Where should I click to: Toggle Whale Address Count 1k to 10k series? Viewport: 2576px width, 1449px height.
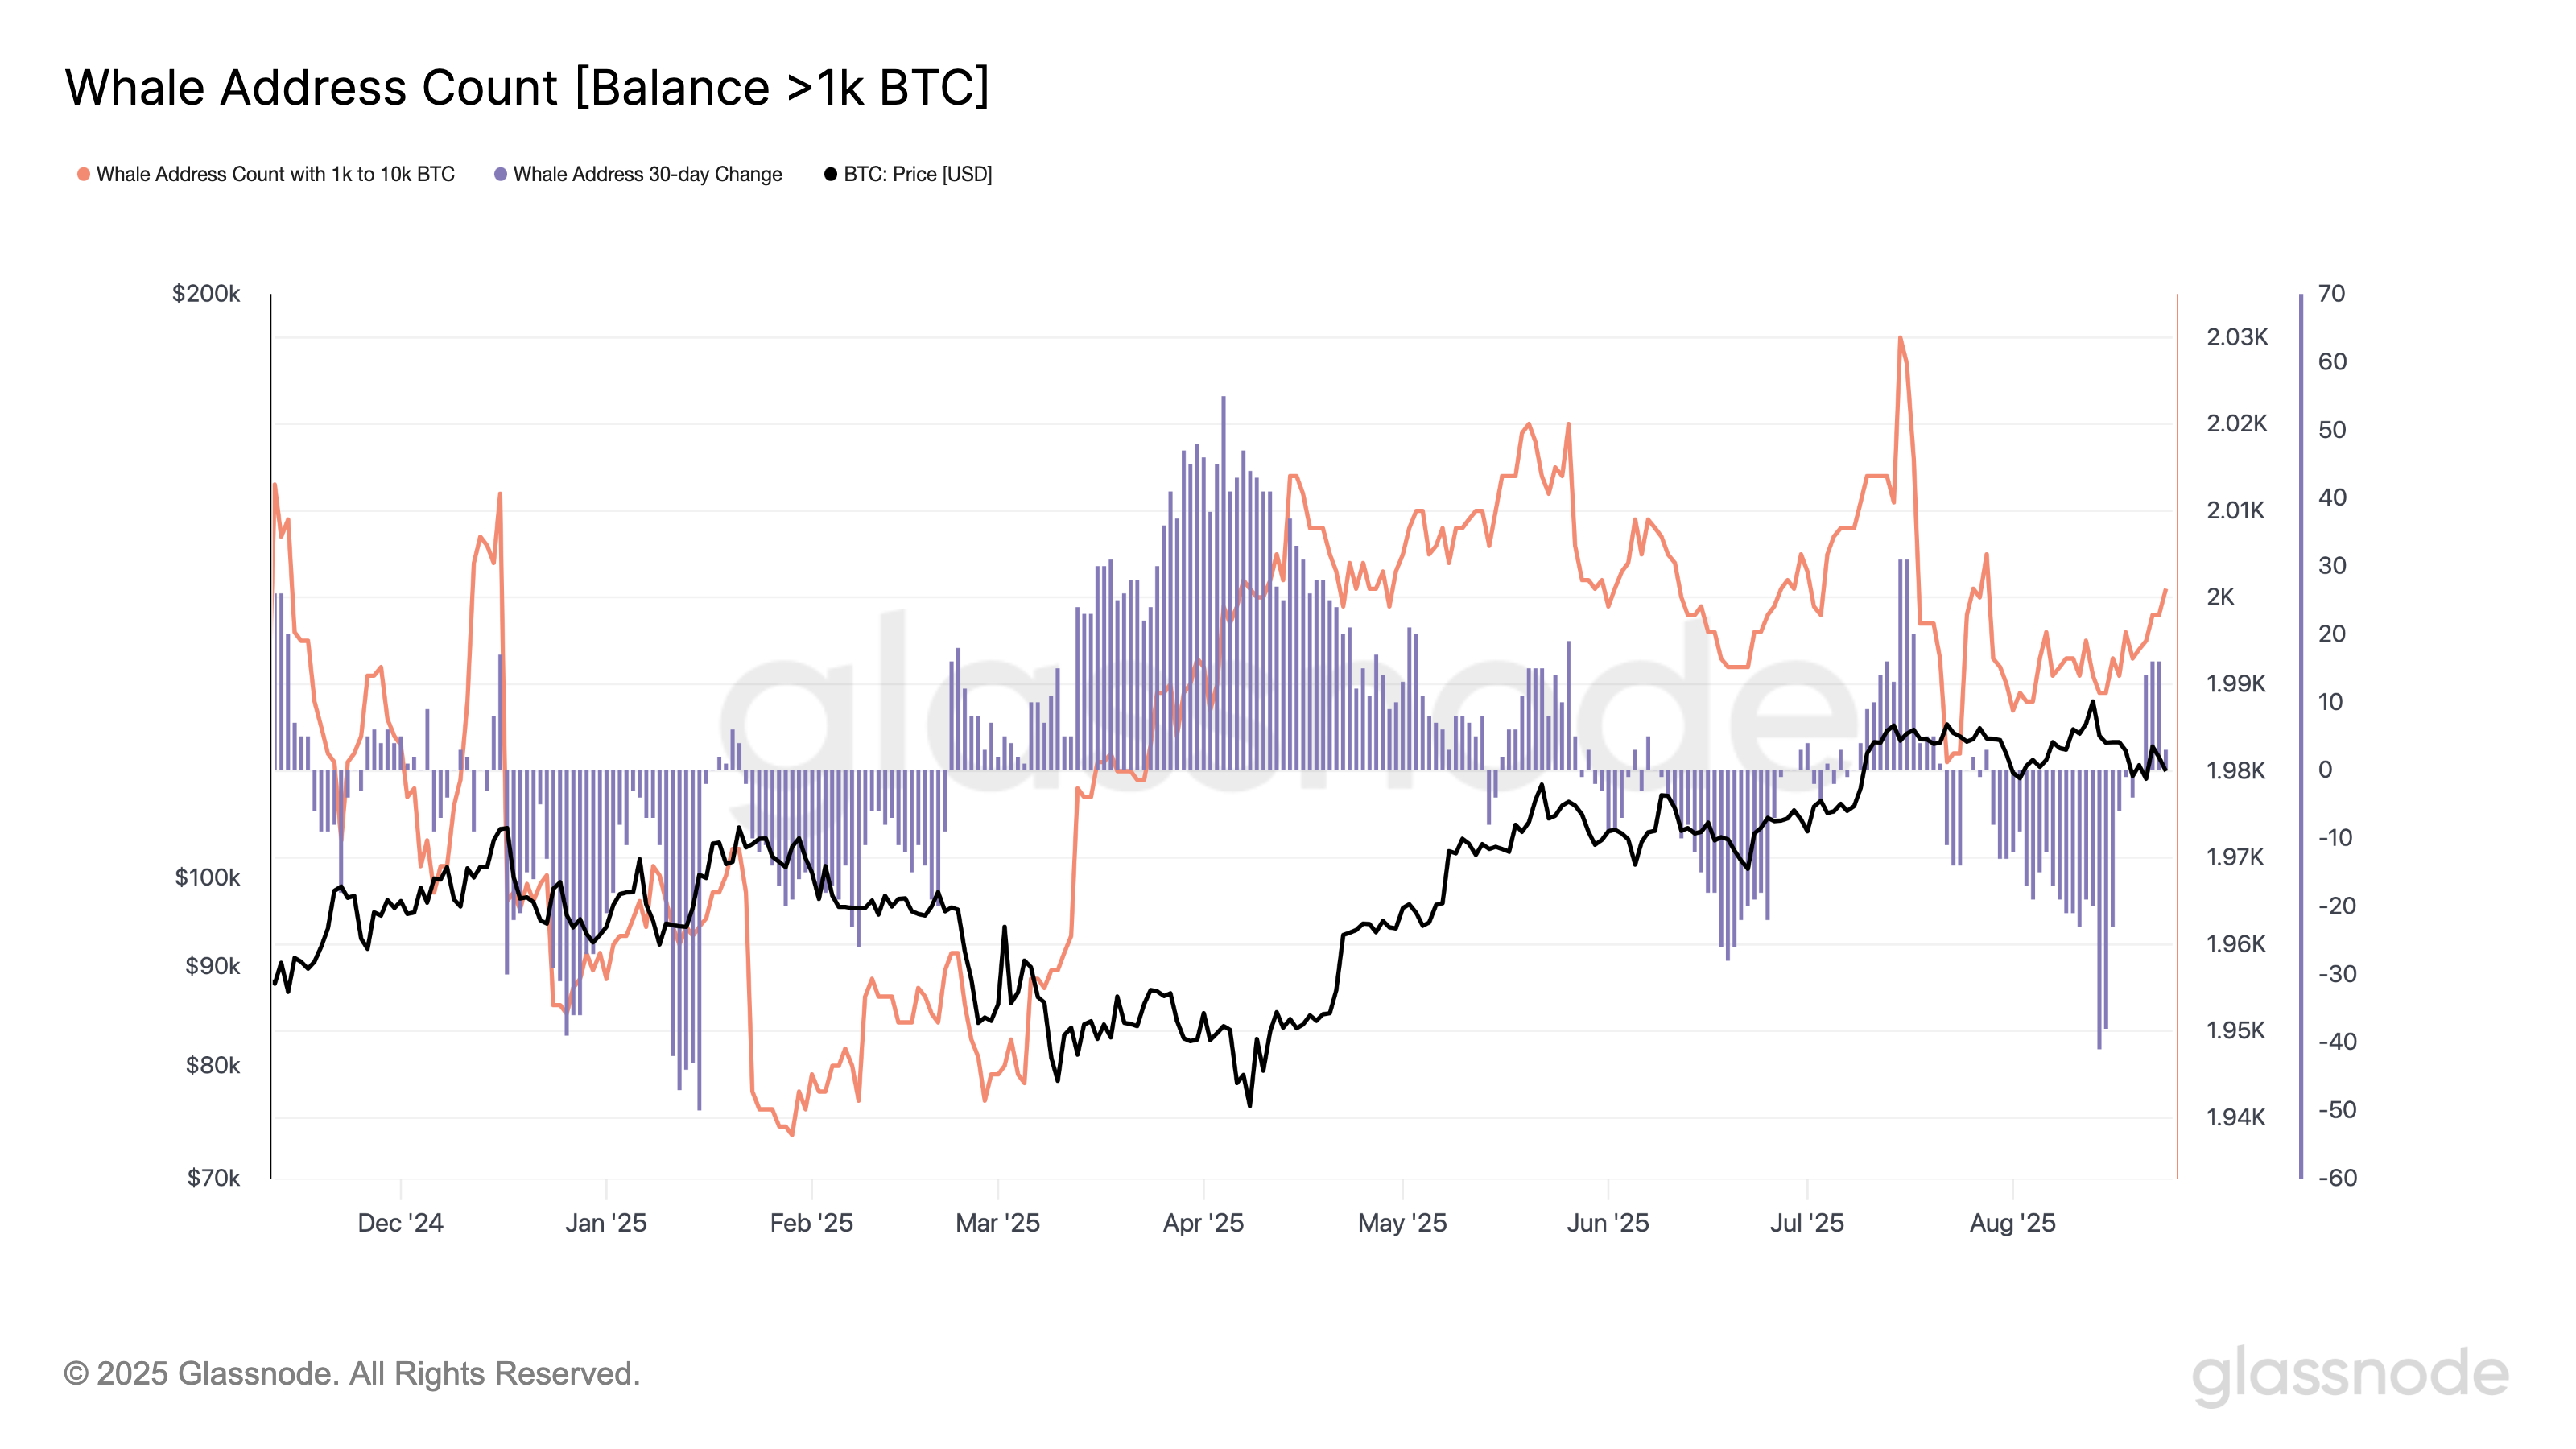[275, 174]
